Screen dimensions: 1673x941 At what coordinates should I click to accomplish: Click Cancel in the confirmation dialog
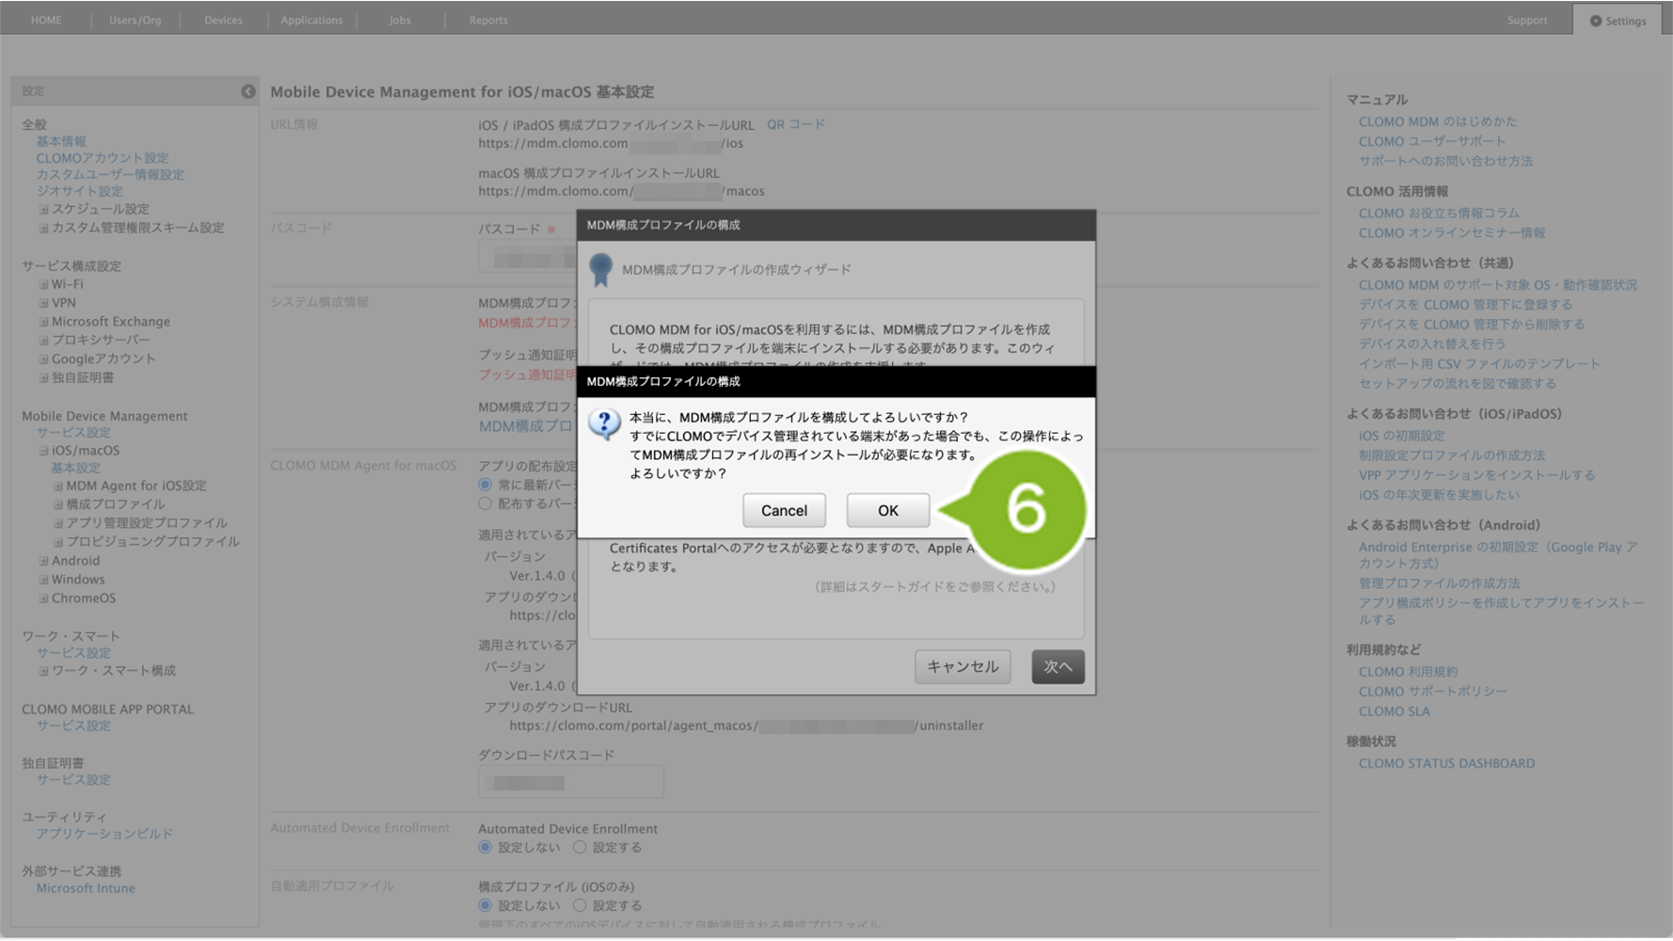pos(784,510)
